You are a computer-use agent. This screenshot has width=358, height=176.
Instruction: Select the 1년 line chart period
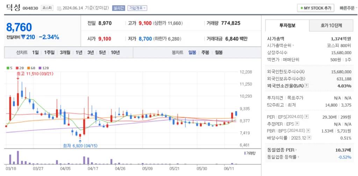pos(79,52)
